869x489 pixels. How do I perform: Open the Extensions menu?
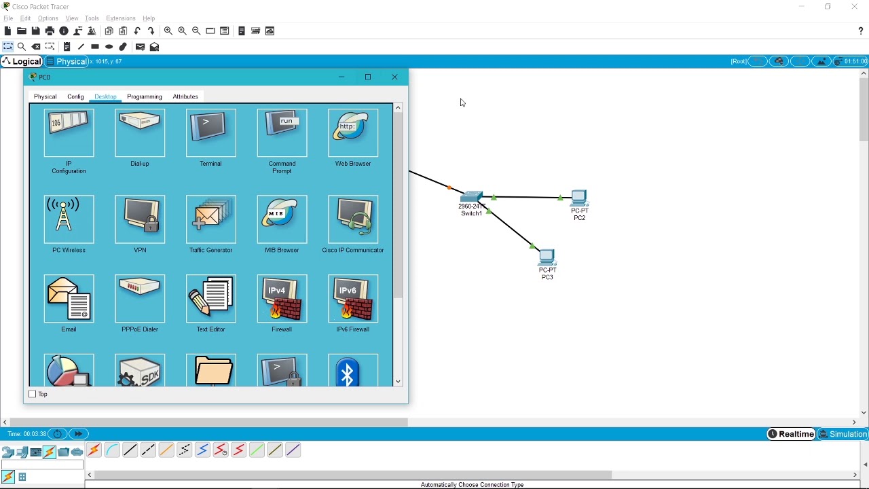pos(121,18)
